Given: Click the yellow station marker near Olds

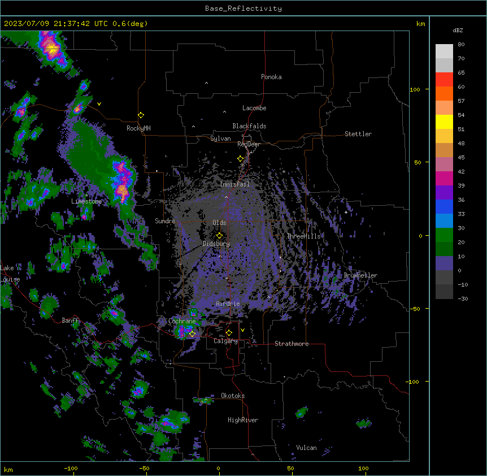Looking at the screenshot, I should (x=219, y=236).
